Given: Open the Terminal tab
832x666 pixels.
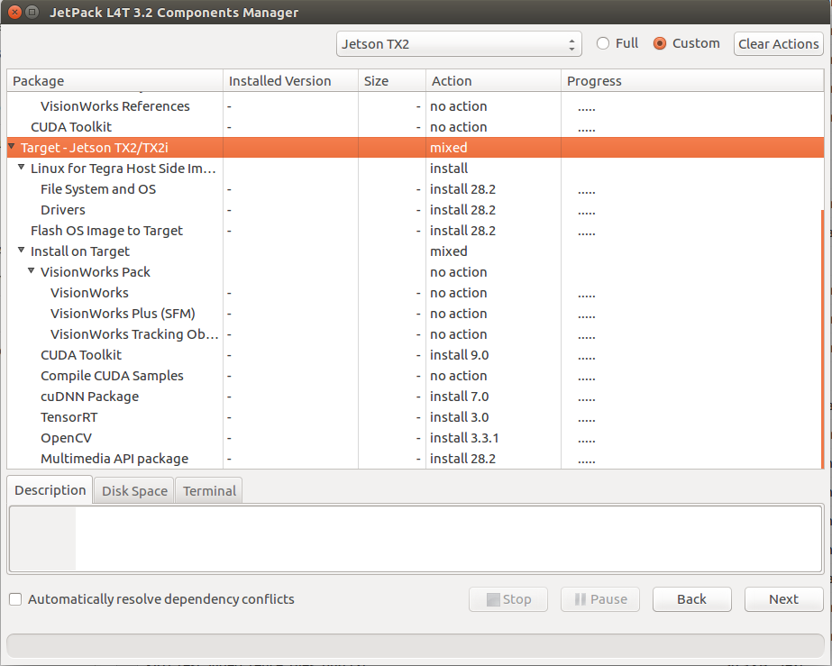Looking at the screenshot, I should click(209, 491).
